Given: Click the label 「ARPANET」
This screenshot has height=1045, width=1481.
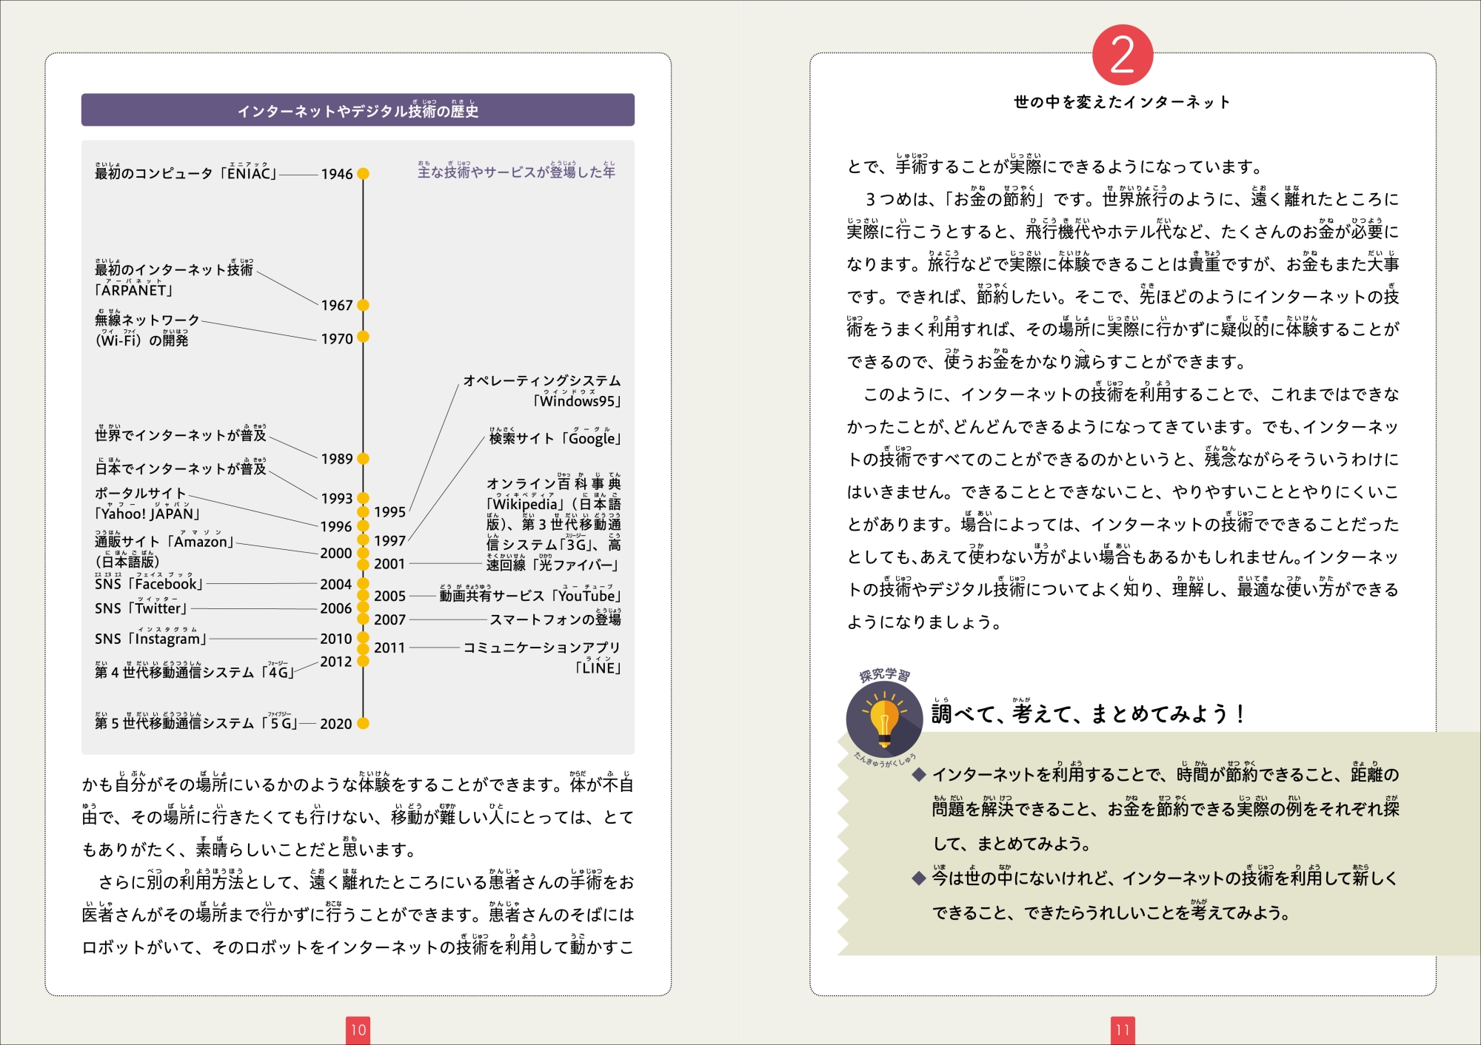Looking at the screenshot, I should pos(133,289).
